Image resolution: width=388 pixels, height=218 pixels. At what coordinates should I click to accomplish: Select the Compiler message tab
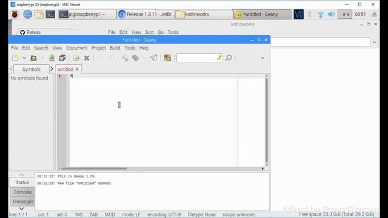point(23,192)
